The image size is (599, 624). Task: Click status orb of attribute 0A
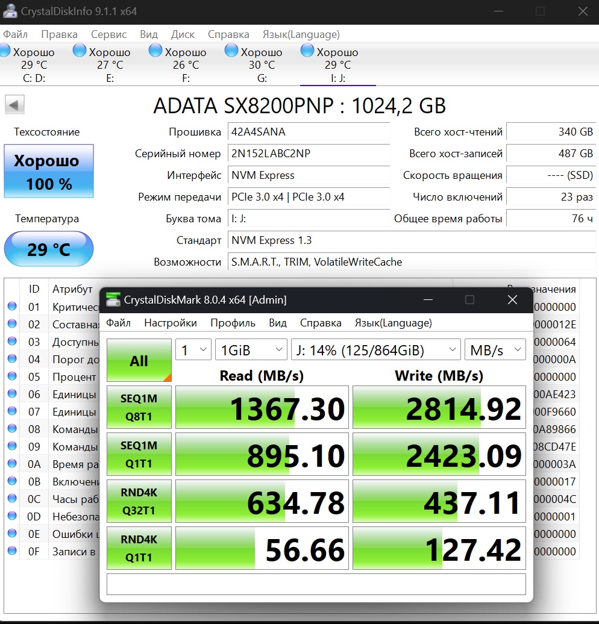click(x=12, y=463)
